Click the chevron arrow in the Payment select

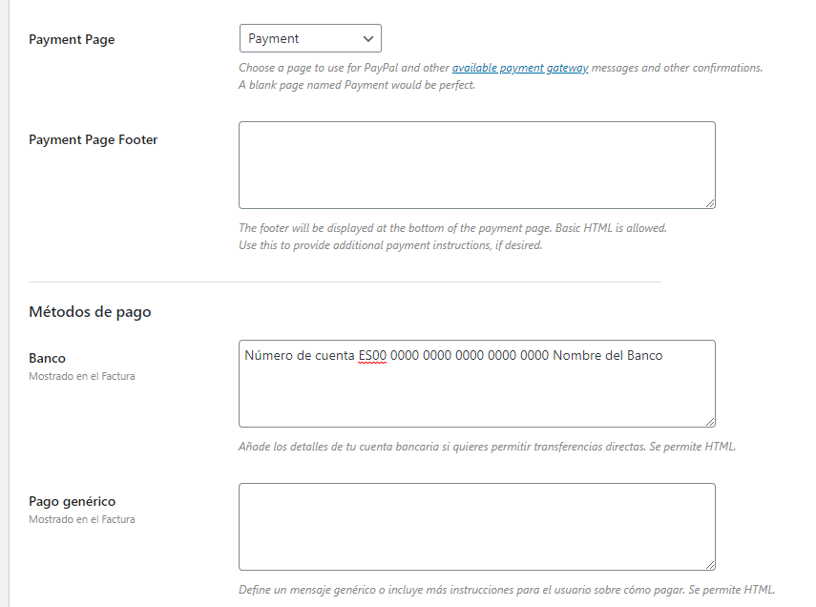(368, 39)
